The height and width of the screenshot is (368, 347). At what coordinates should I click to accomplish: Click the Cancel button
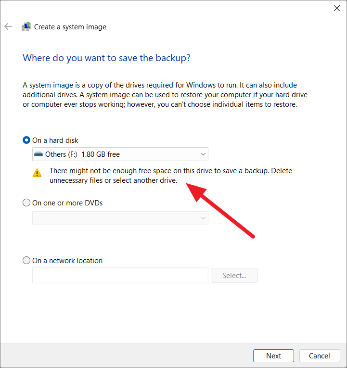point(320,356)
